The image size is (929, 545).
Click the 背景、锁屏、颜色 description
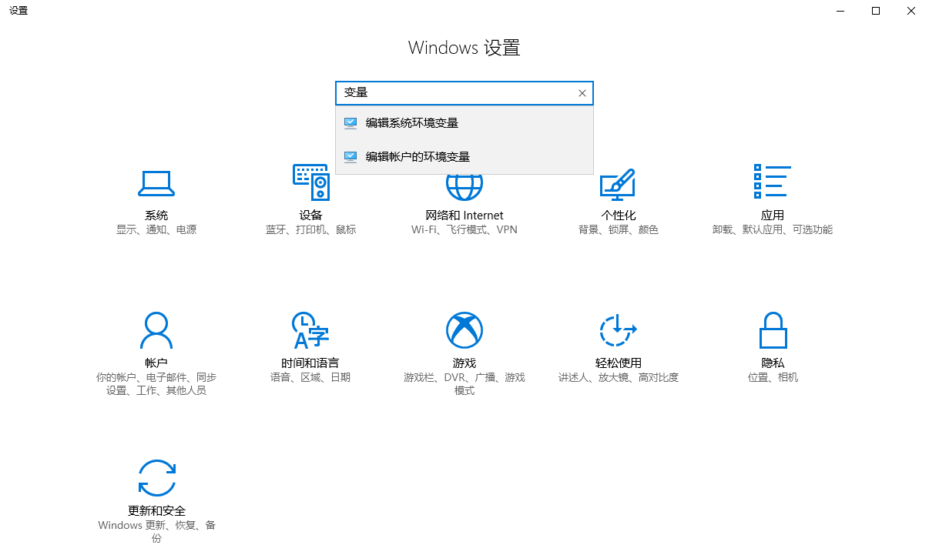[619, 229]
